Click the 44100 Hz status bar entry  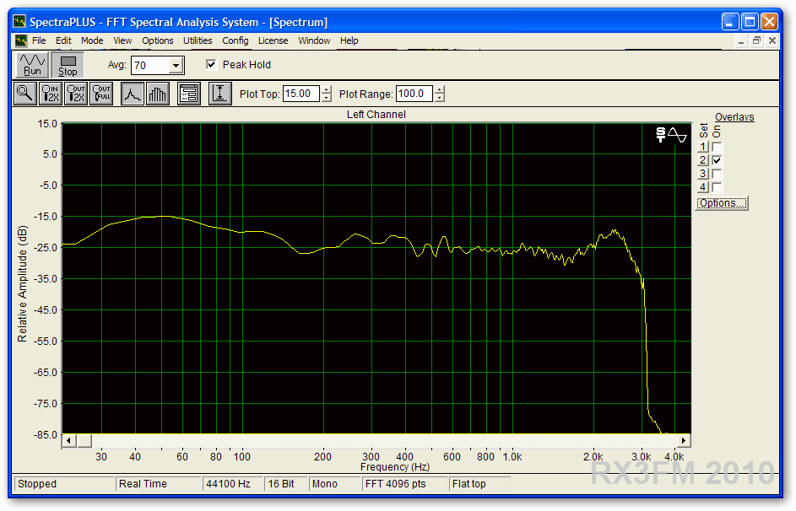click(x=232, y=484)
